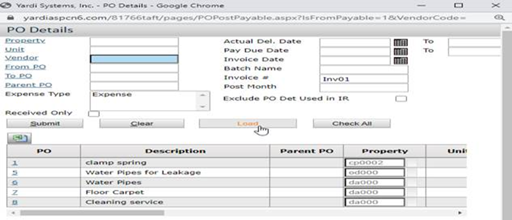Viewport: 512px width, 220px height.
Task: Open calendar picker for Pay Due Date
Action: pyautogui.click(x=401, y=52)
